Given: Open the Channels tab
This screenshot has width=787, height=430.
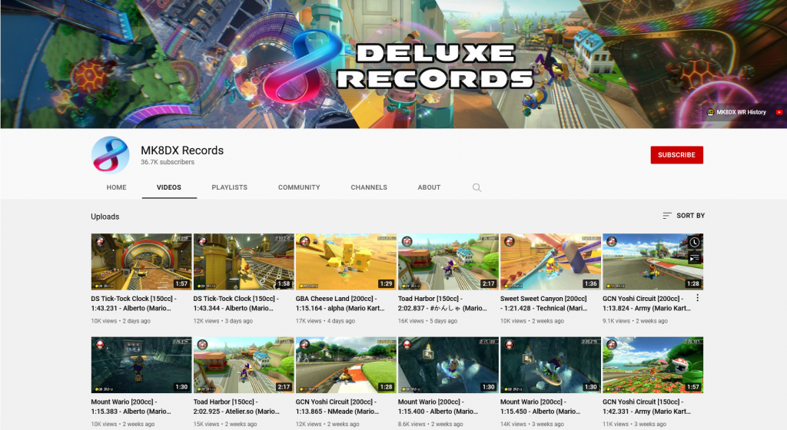Looking at the screenshot, I should [369, 187].
